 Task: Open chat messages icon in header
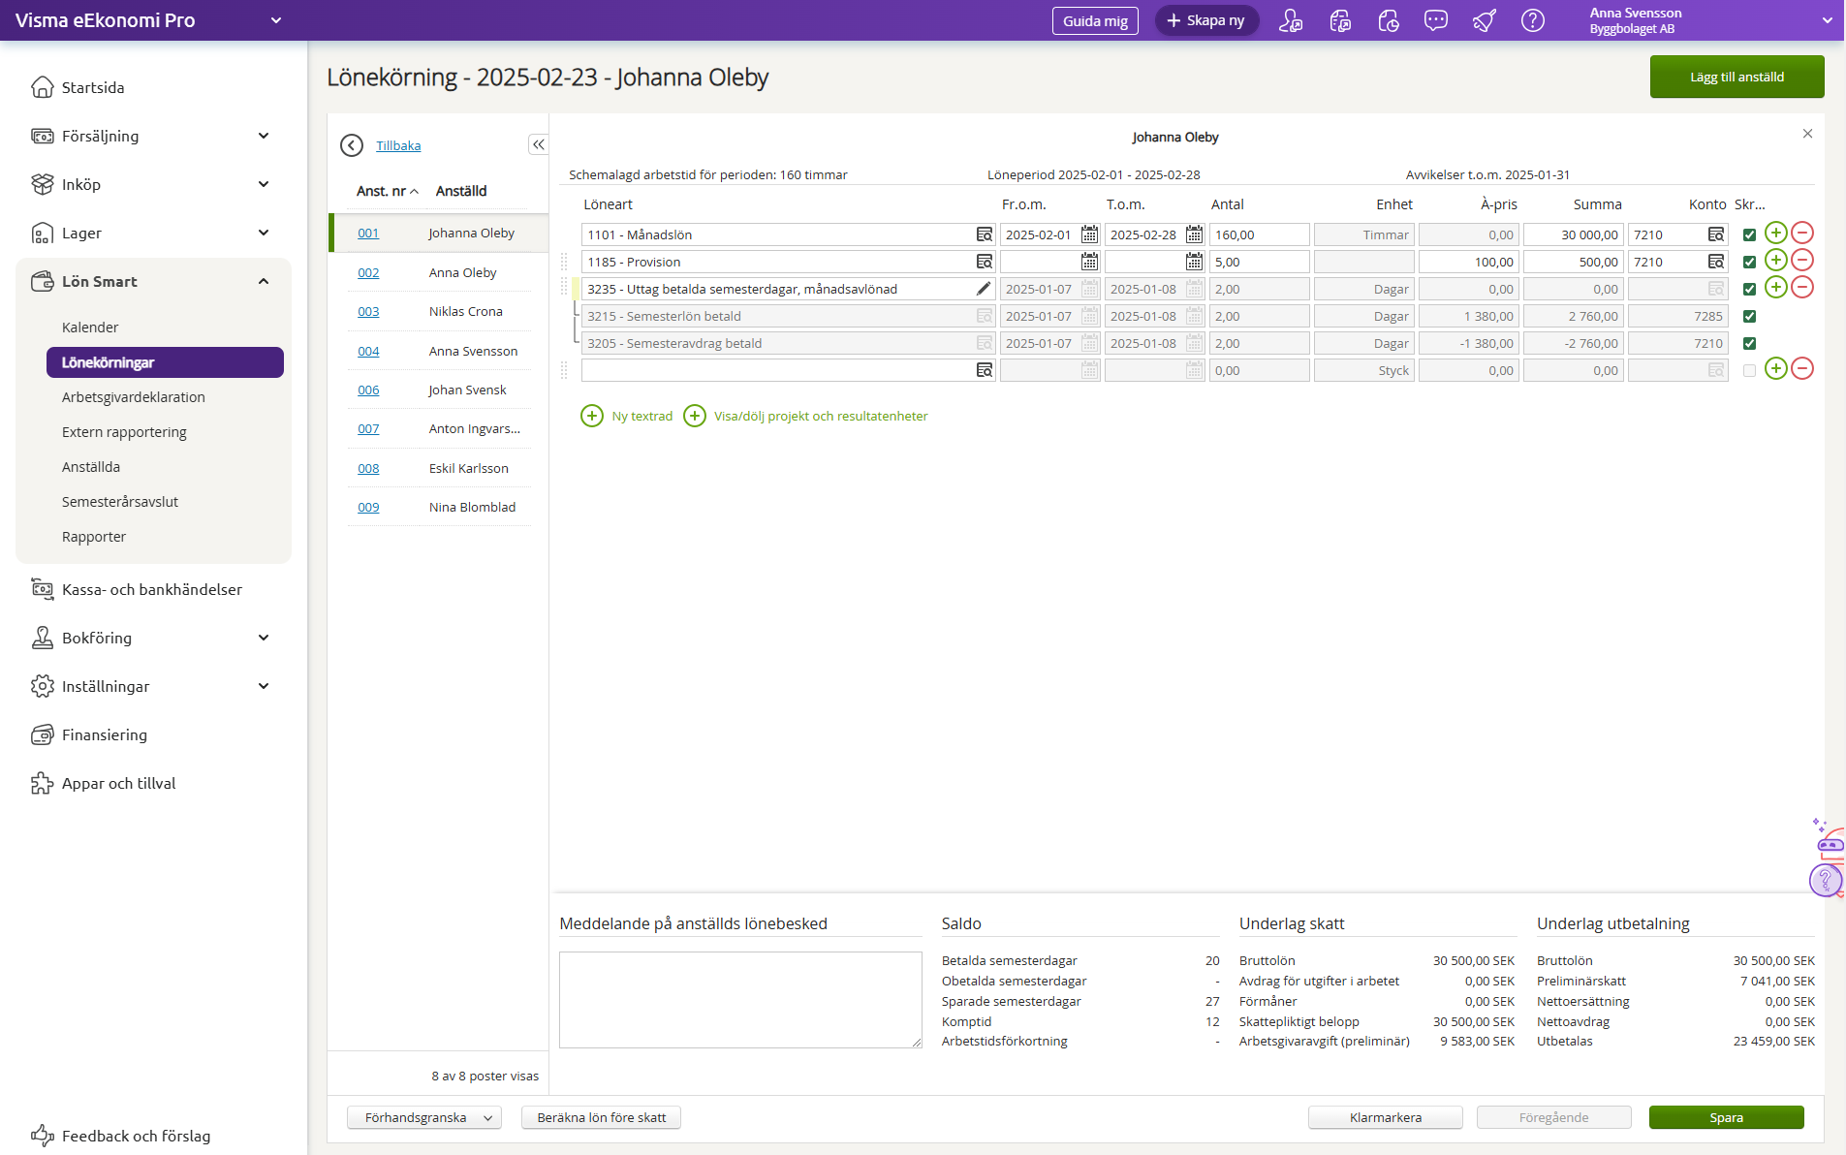[x=1436, y=20]
